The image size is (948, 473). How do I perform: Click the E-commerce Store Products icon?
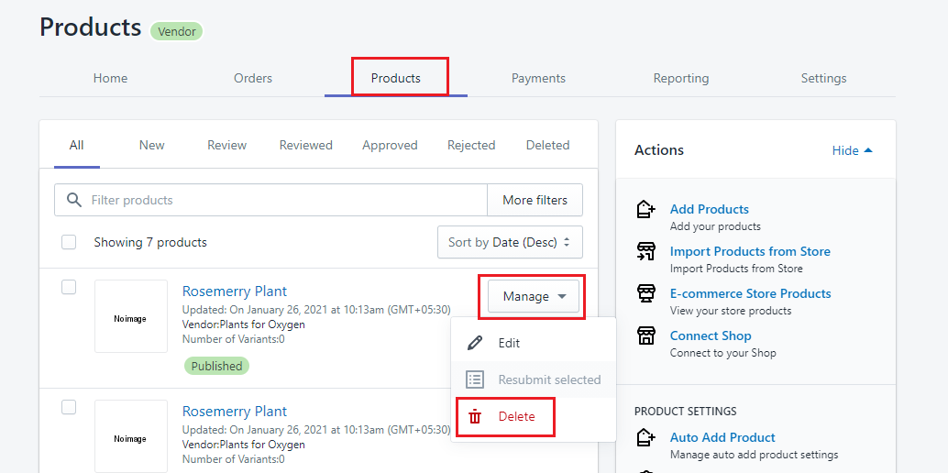pos(645,294)
